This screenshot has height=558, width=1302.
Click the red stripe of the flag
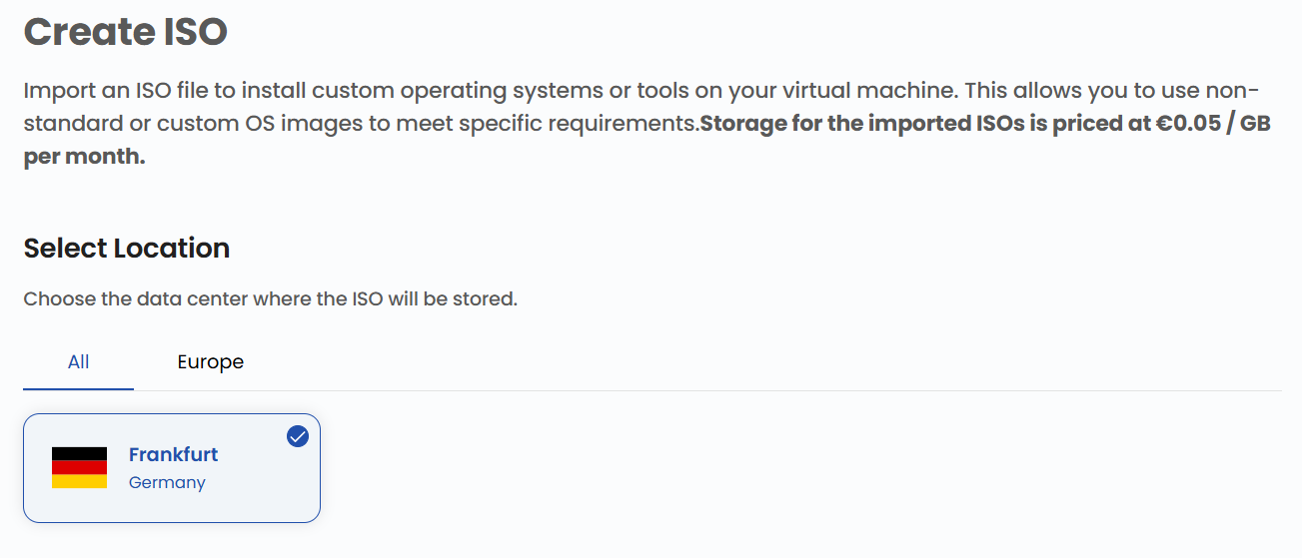point(79,467)
